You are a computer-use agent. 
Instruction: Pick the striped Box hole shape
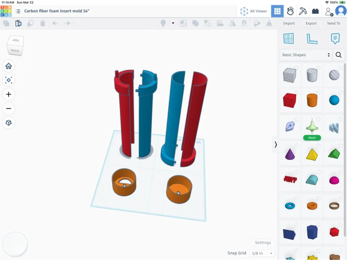(x=290, y=75)
